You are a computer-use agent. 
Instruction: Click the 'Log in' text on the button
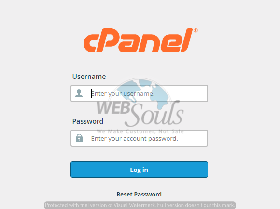pyautogui.click(x=139, y=170)
